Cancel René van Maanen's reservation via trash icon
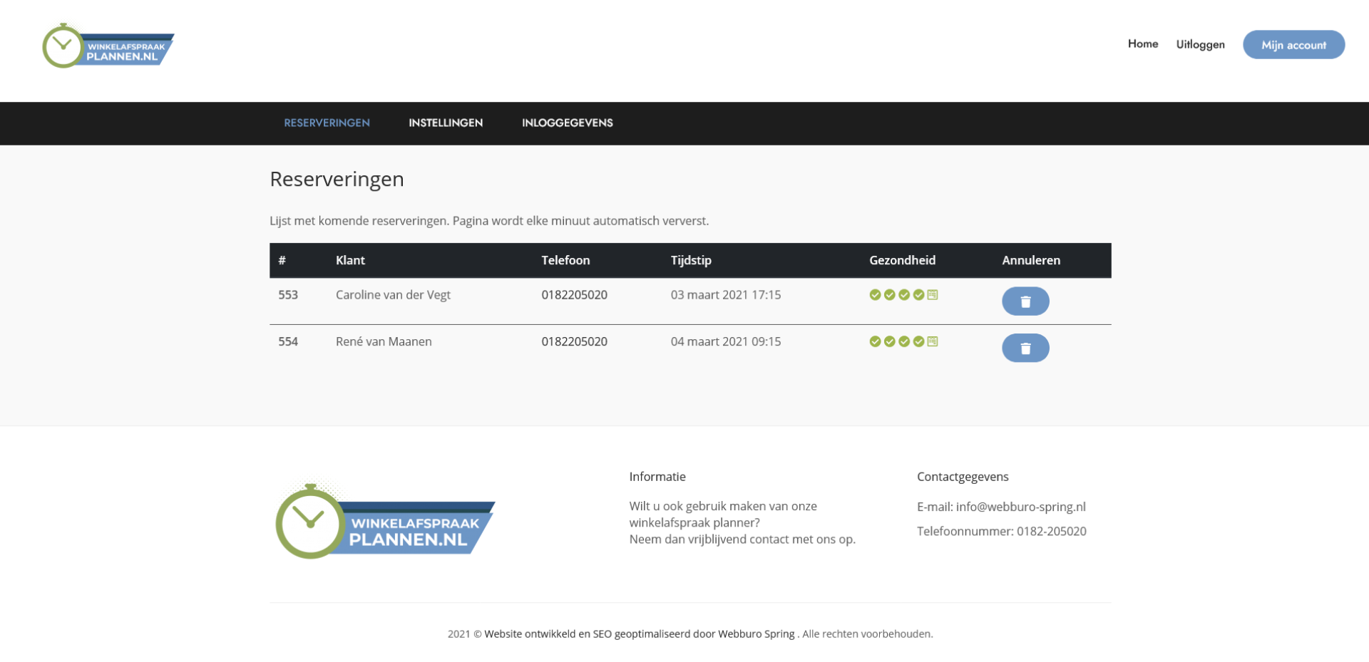Image resolution: width=1369 pixels, height=662 pixels. (x=1025, y=348)
